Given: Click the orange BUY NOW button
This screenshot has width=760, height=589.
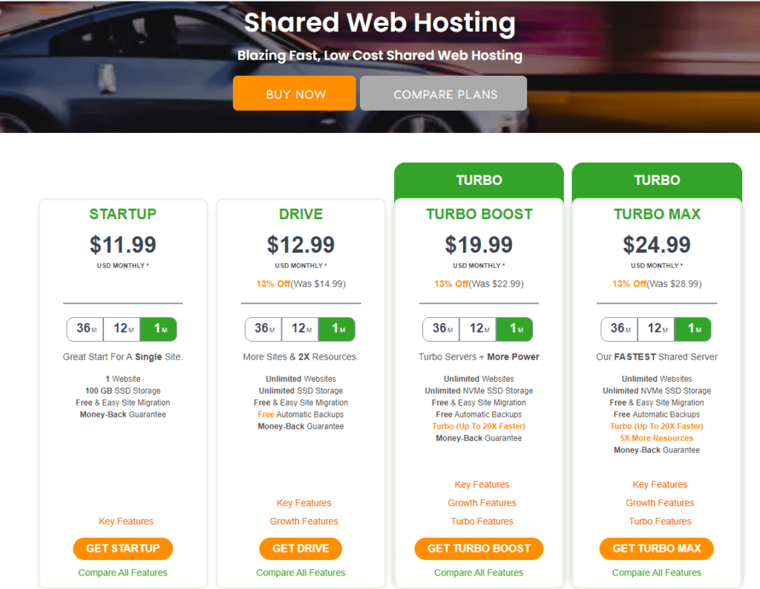Looking at the screenshot, I should pyautogui.click(x=294, y=93).
